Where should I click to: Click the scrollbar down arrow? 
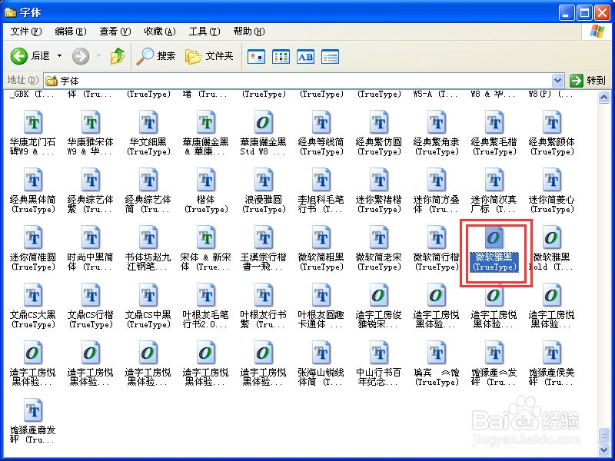point(604,449)
